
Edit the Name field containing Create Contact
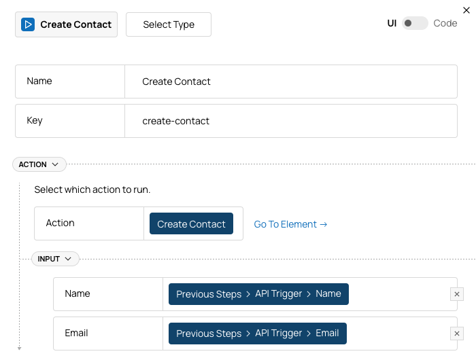pyautogui.click(x=291, y=82)
